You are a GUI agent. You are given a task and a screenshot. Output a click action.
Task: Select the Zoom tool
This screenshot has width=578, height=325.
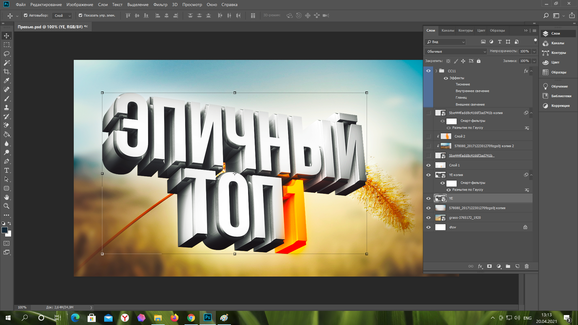[6, 206]
